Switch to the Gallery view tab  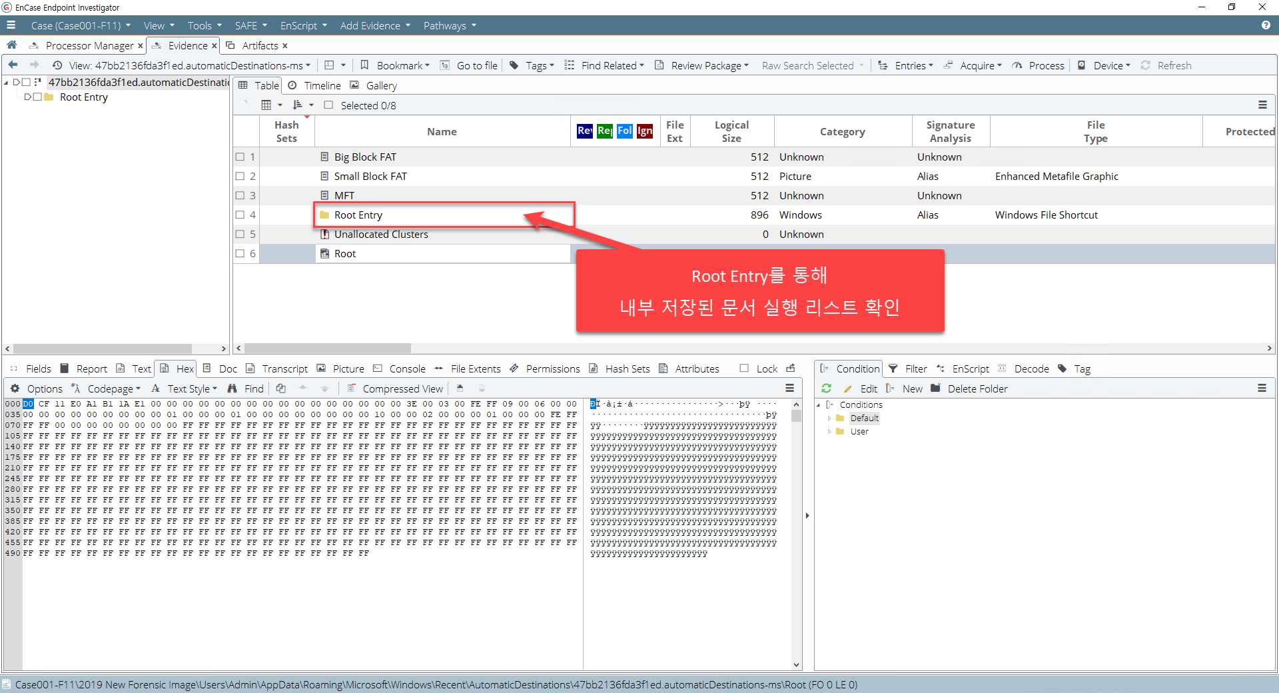[x=374, y=85]
